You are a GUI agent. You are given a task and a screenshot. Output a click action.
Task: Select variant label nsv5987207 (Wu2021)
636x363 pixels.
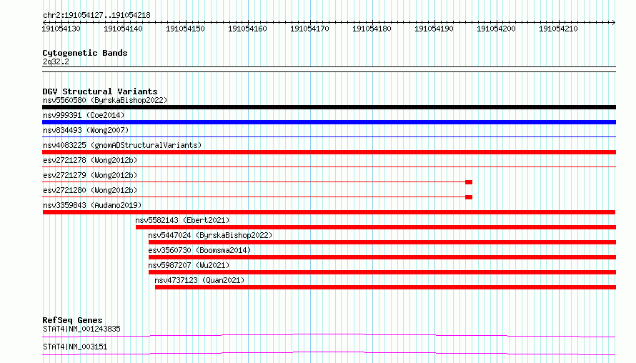point(189,265)
